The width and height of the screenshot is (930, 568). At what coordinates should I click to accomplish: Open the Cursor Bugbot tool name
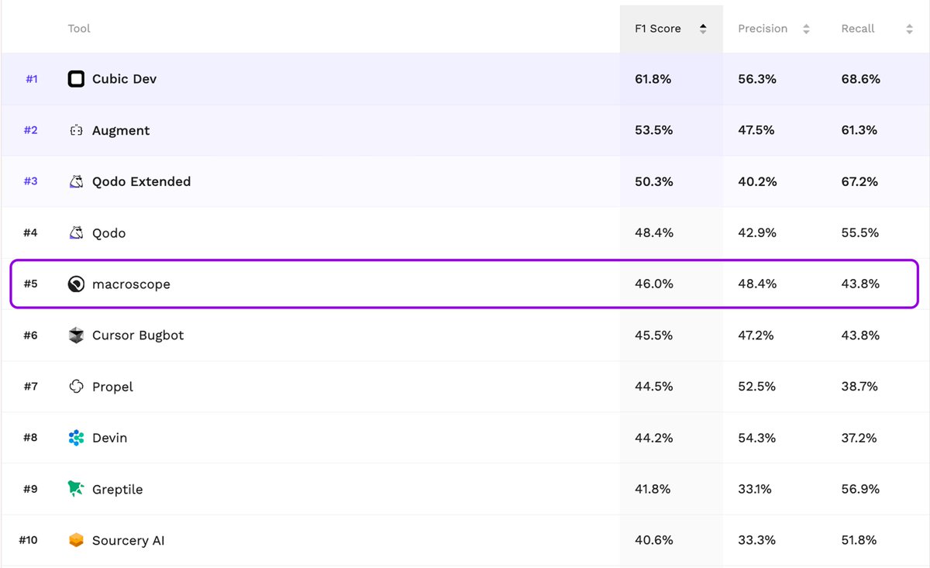[138, 336]
